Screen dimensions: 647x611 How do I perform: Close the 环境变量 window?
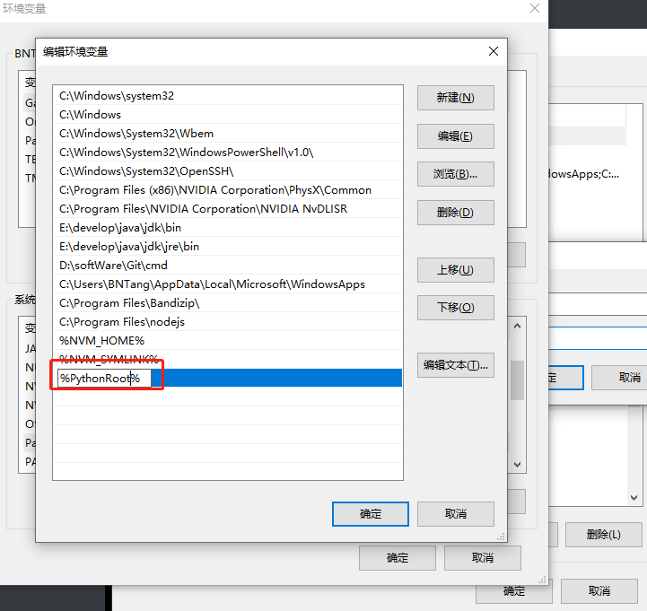pyautogui.click(x=535, y=8)
